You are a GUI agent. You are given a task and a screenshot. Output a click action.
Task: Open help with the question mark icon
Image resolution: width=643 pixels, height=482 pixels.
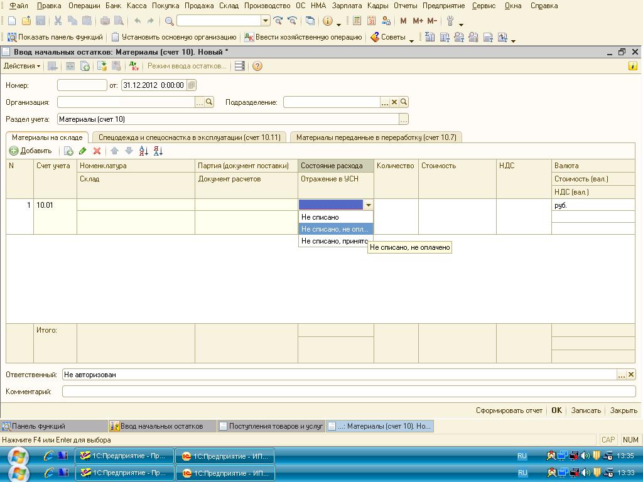tap(257, 66)
